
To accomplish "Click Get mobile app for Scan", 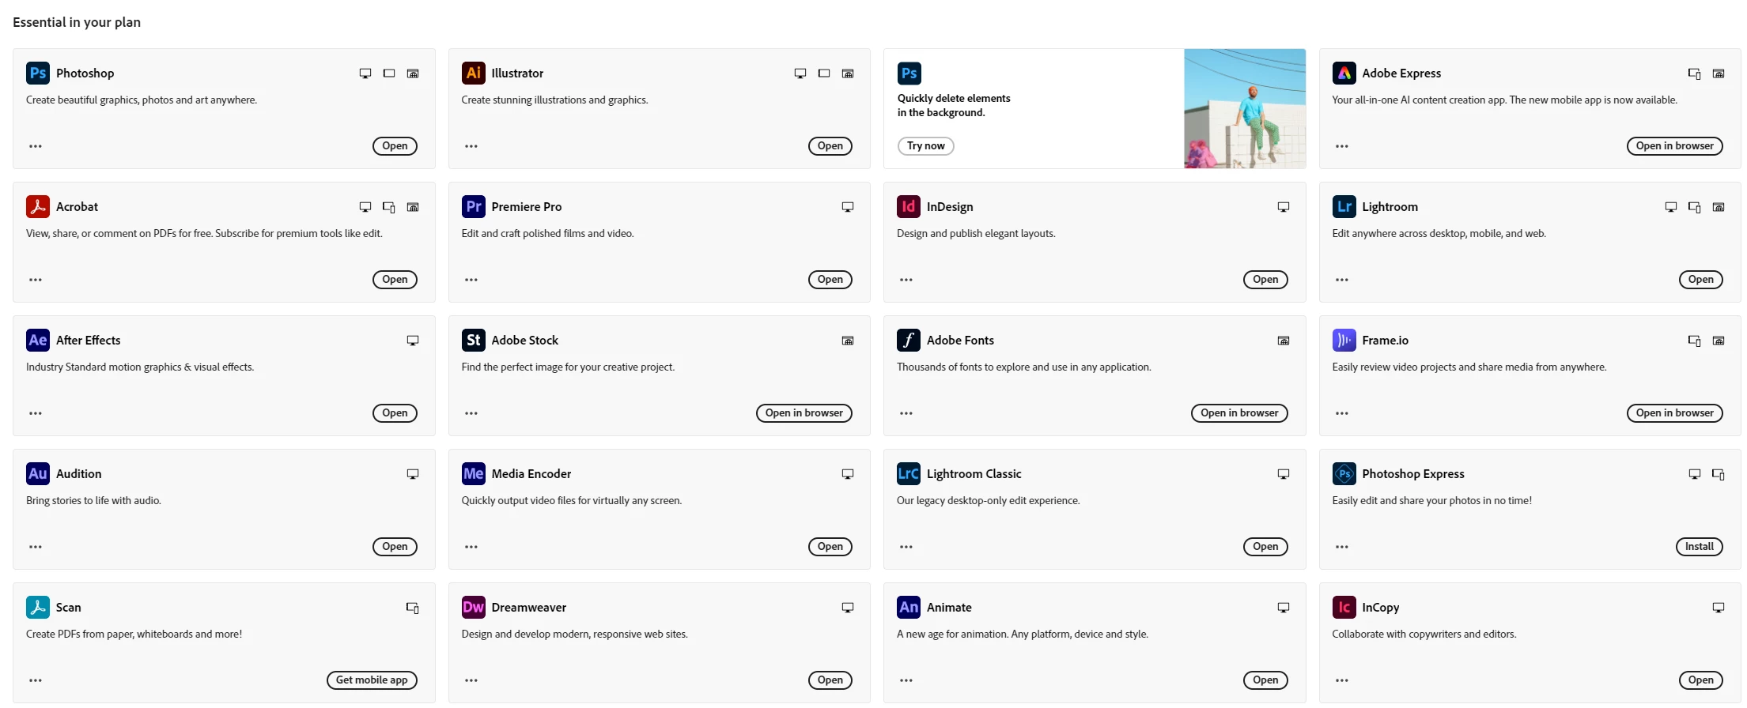I will (372, 680).
